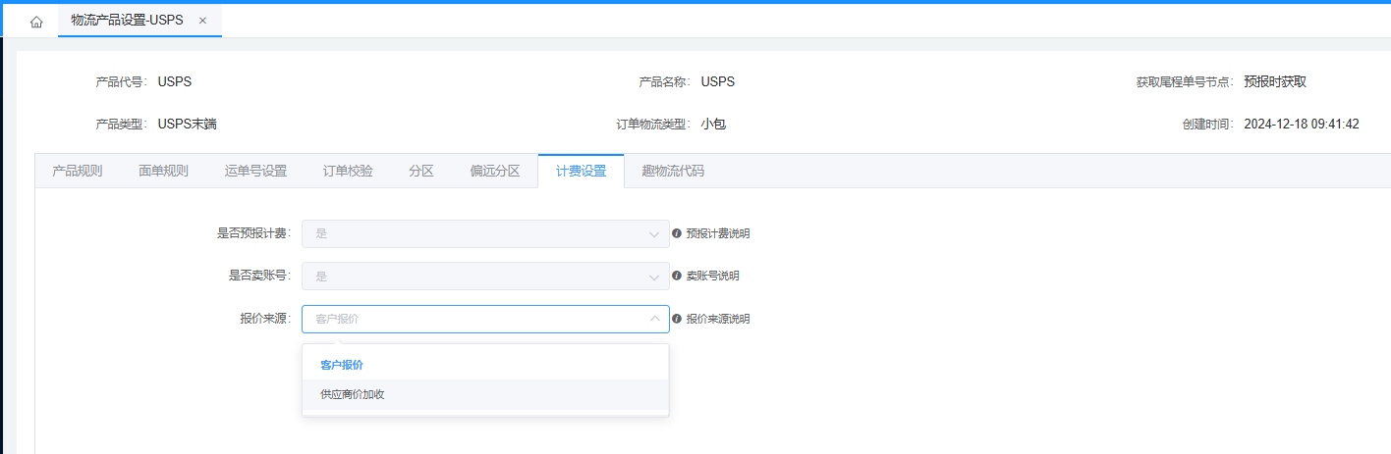Click the 创建时间 value 2024-12-18 09:41:42
Viewport: 1391px width, 454px height.
(1302, 125)
